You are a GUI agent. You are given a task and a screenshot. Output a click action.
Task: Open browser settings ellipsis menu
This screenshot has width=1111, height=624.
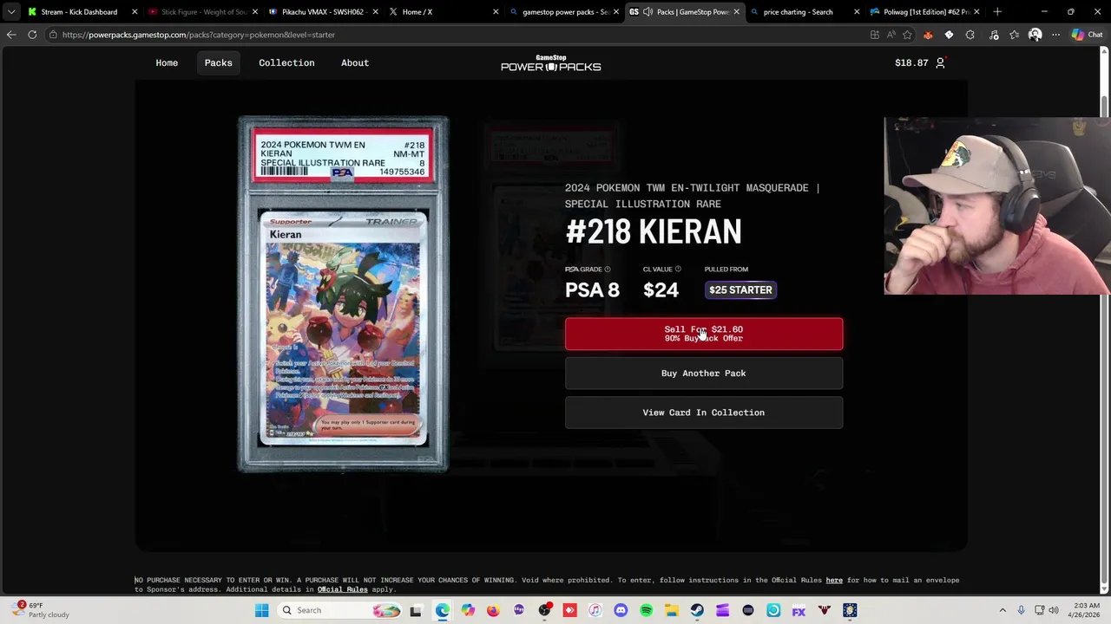pyautogui.click(x=1055, y=35)
